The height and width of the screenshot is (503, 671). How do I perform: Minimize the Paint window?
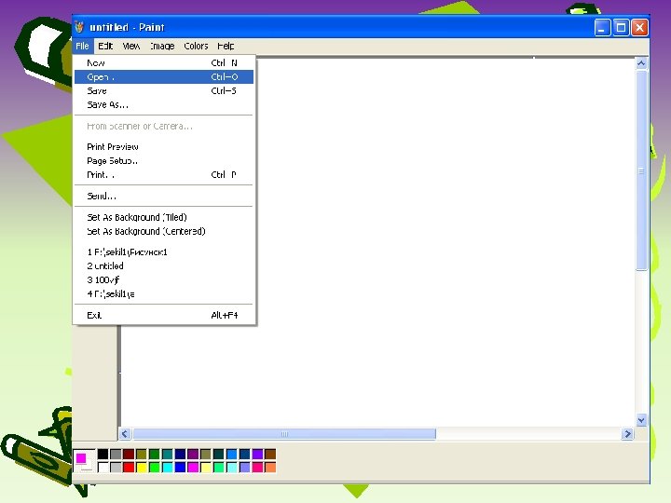point(602,28)
